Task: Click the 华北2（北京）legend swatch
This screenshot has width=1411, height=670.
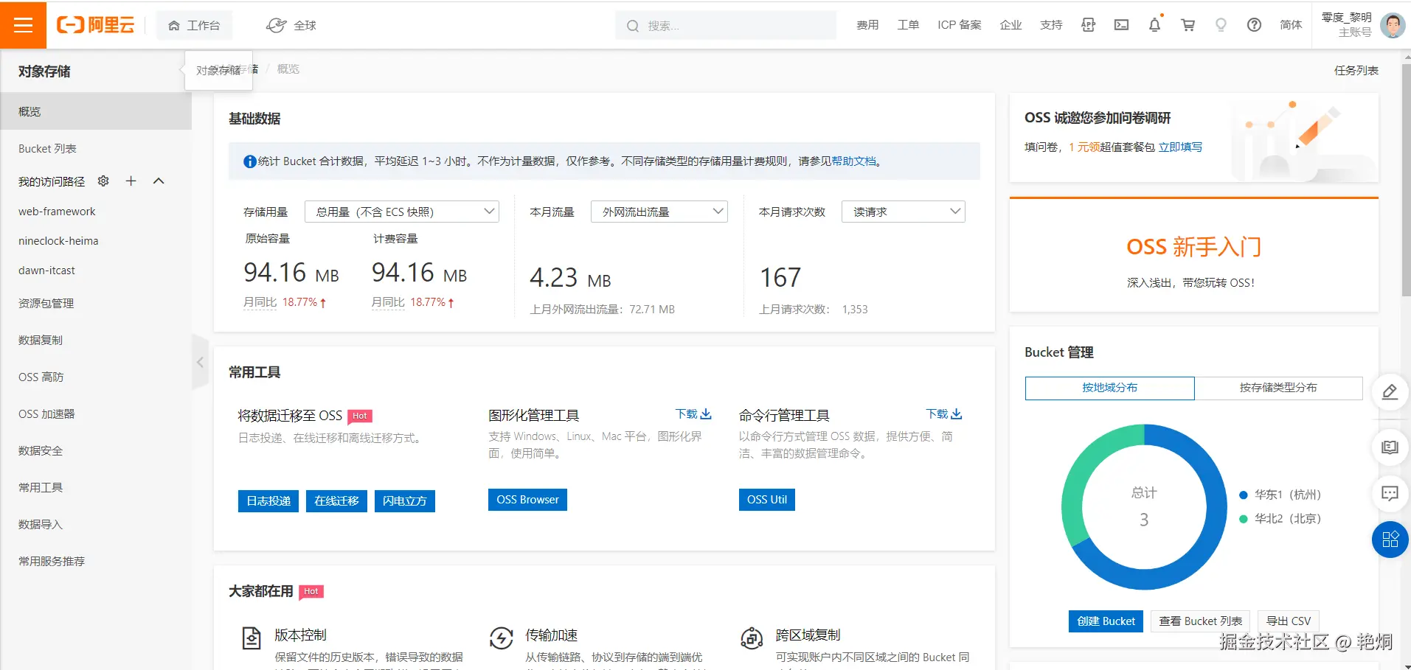Action: click(1244, 519)
